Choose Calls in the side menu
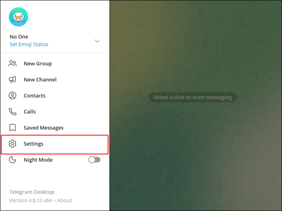 55,111
